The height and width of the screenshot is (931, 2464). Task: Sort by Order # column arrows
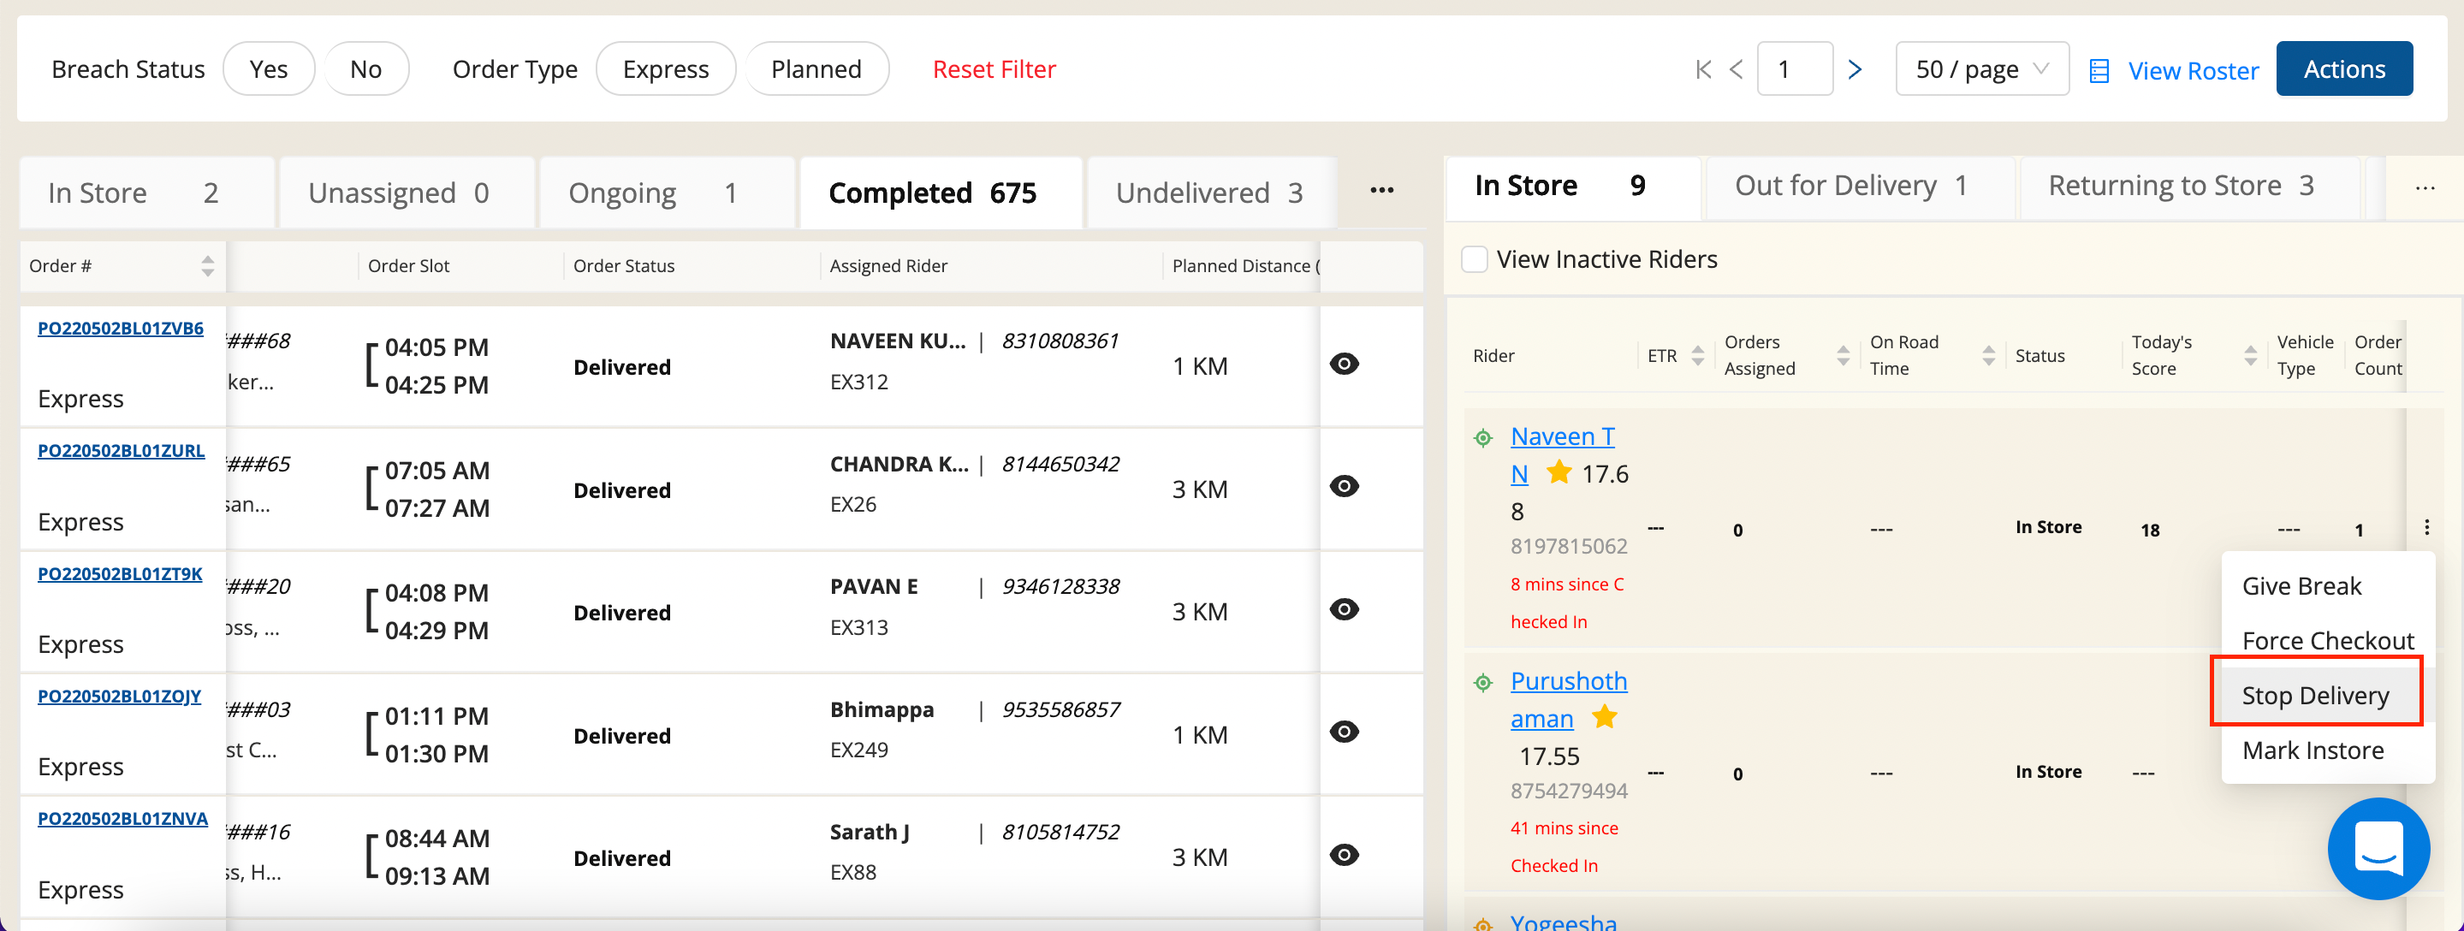click(x=208, y=266)
